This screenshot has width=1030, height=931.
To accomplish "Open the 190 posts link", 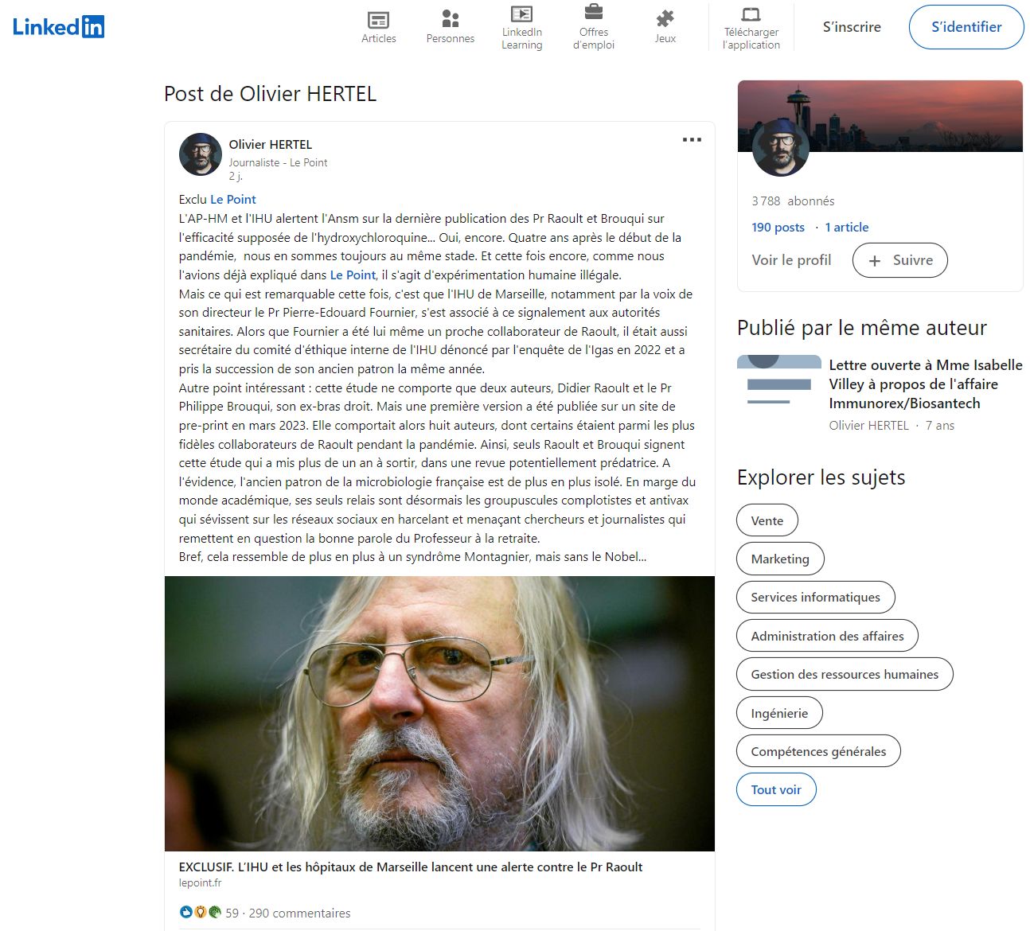I will pos(778,227).
